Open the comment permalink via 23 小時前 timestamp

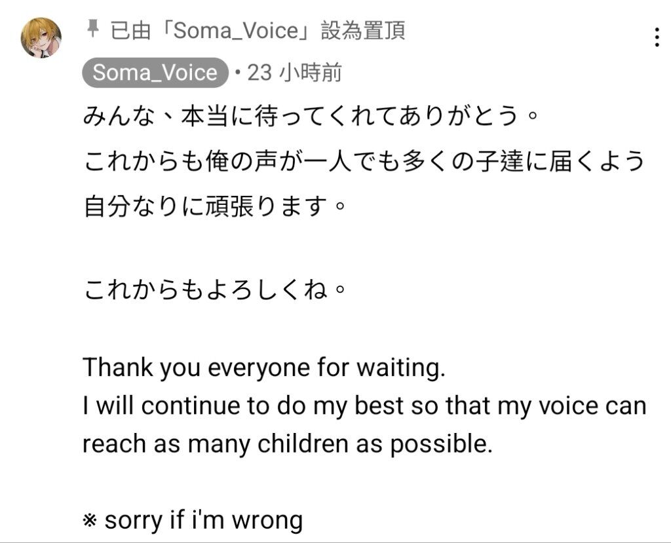(294, 72)
